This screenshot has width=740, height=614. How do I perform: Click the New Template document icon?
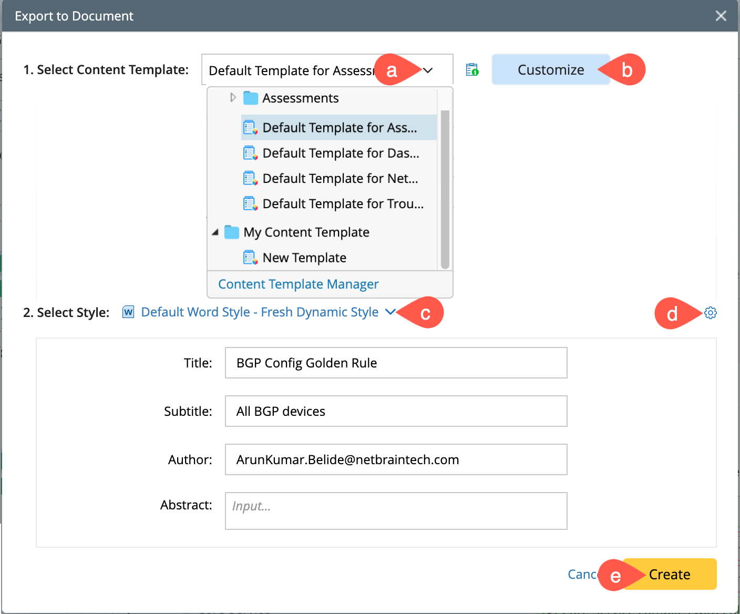pyautogui.click(x=250, y=258)
